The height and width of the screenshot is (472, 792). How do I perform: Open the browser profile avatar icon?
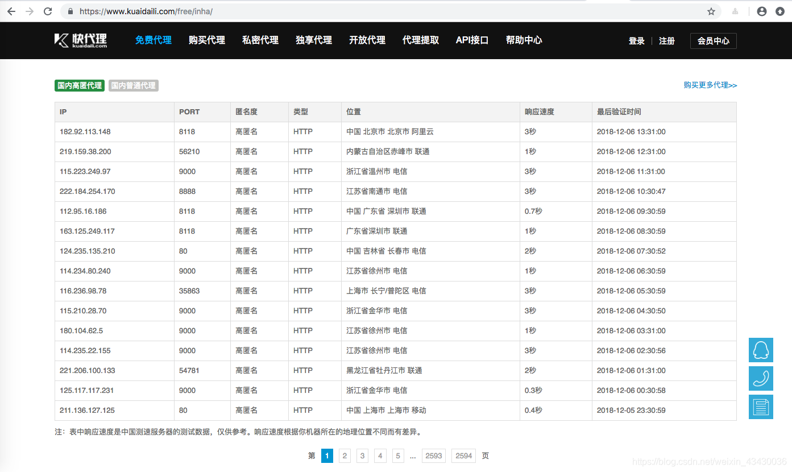coord(762,11)
